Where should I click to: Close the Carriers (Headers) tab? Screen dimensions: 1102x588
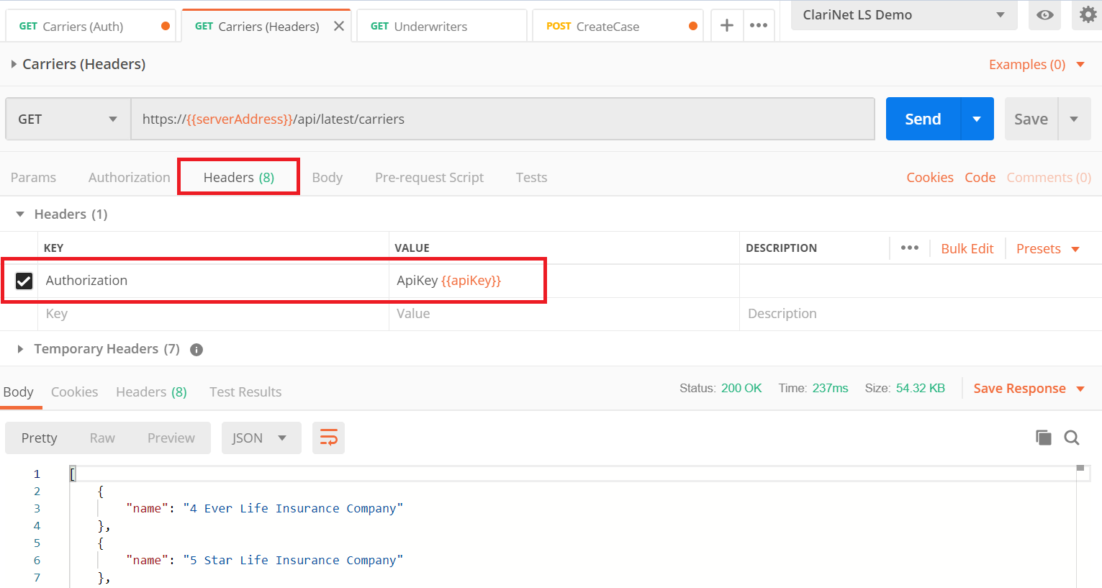point(339,26)
